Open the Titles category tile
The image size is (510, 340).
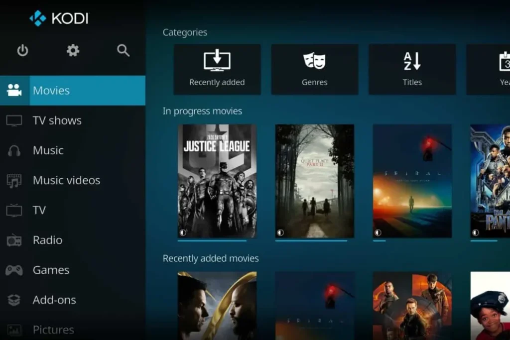[412, 69]
